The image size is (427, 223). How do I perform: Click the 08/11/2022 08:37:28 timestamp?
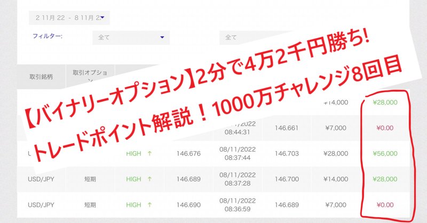click(x=238, y=179)
